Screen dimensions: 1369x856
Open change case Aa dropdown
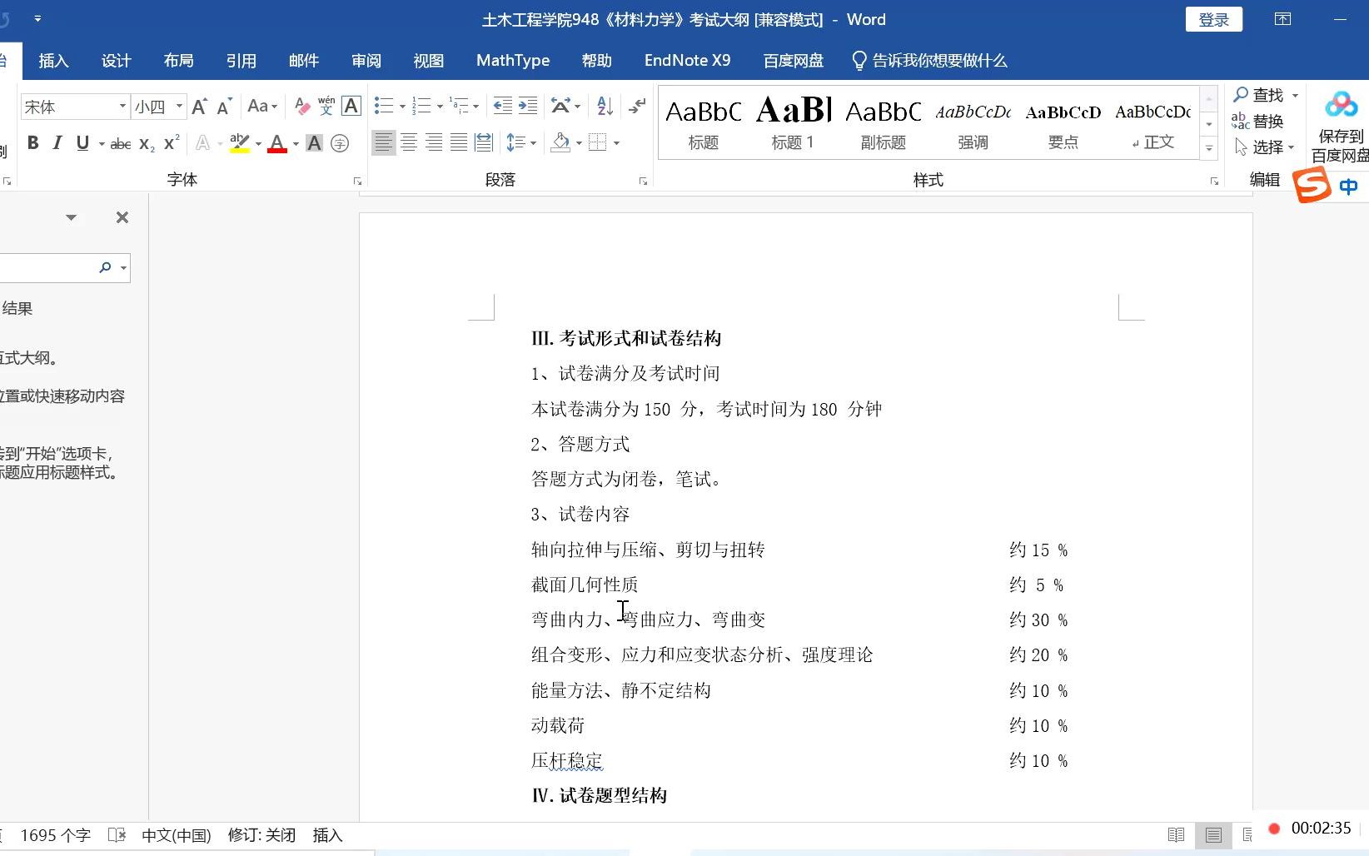point(262,107)
